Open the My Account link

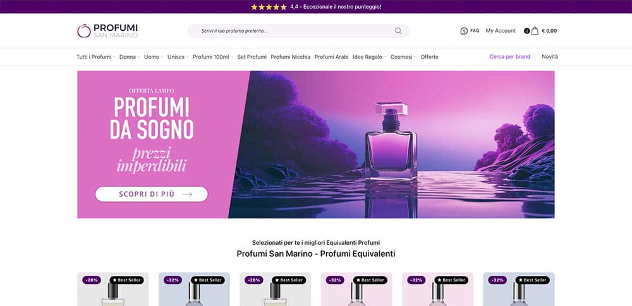click(501, 30)
